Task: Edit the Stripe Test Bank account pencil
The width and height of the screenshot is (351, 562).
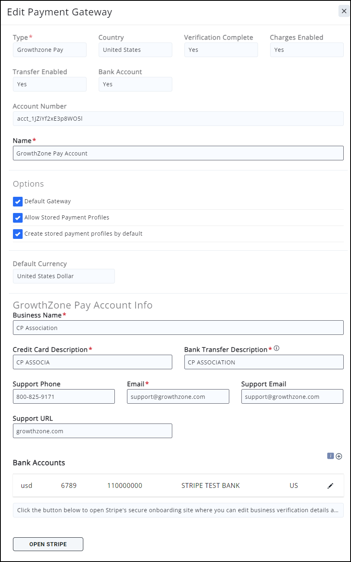Action: tap(330, 485)
